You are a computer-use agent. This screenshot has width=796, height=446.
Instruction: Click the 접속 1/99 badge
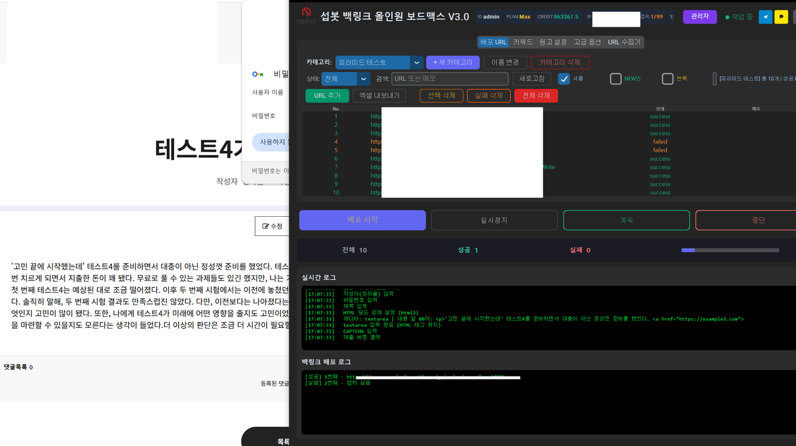(x=652, y=17)
